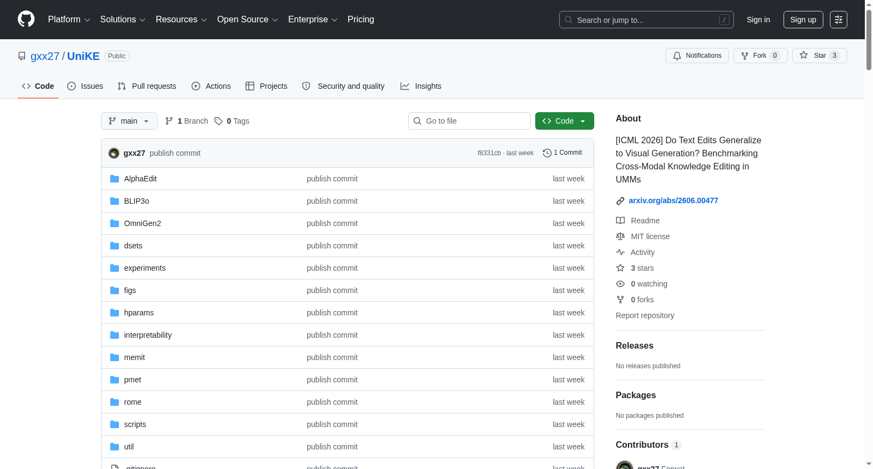Screen dimensions: 873x469
Task: Expand the Open Source menu
Action: pos(248,20)
